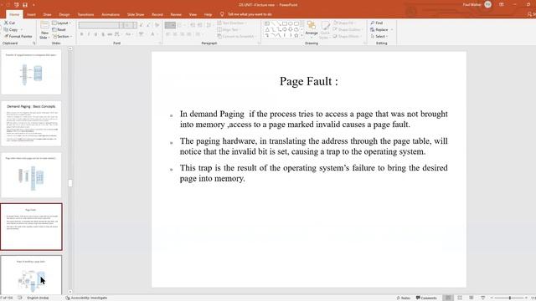This screenshot has width=536, height=301.
Task: Click the Text Direction button
Action: (233, 23)
